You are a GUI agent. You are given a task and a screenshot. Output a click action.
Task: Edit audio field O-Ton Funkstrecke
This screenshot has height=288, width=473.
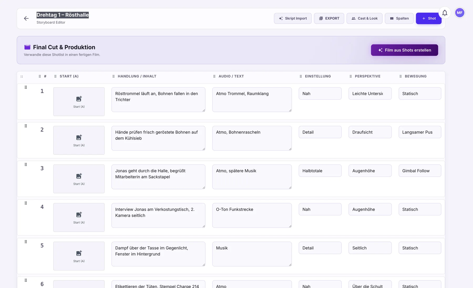252,215
